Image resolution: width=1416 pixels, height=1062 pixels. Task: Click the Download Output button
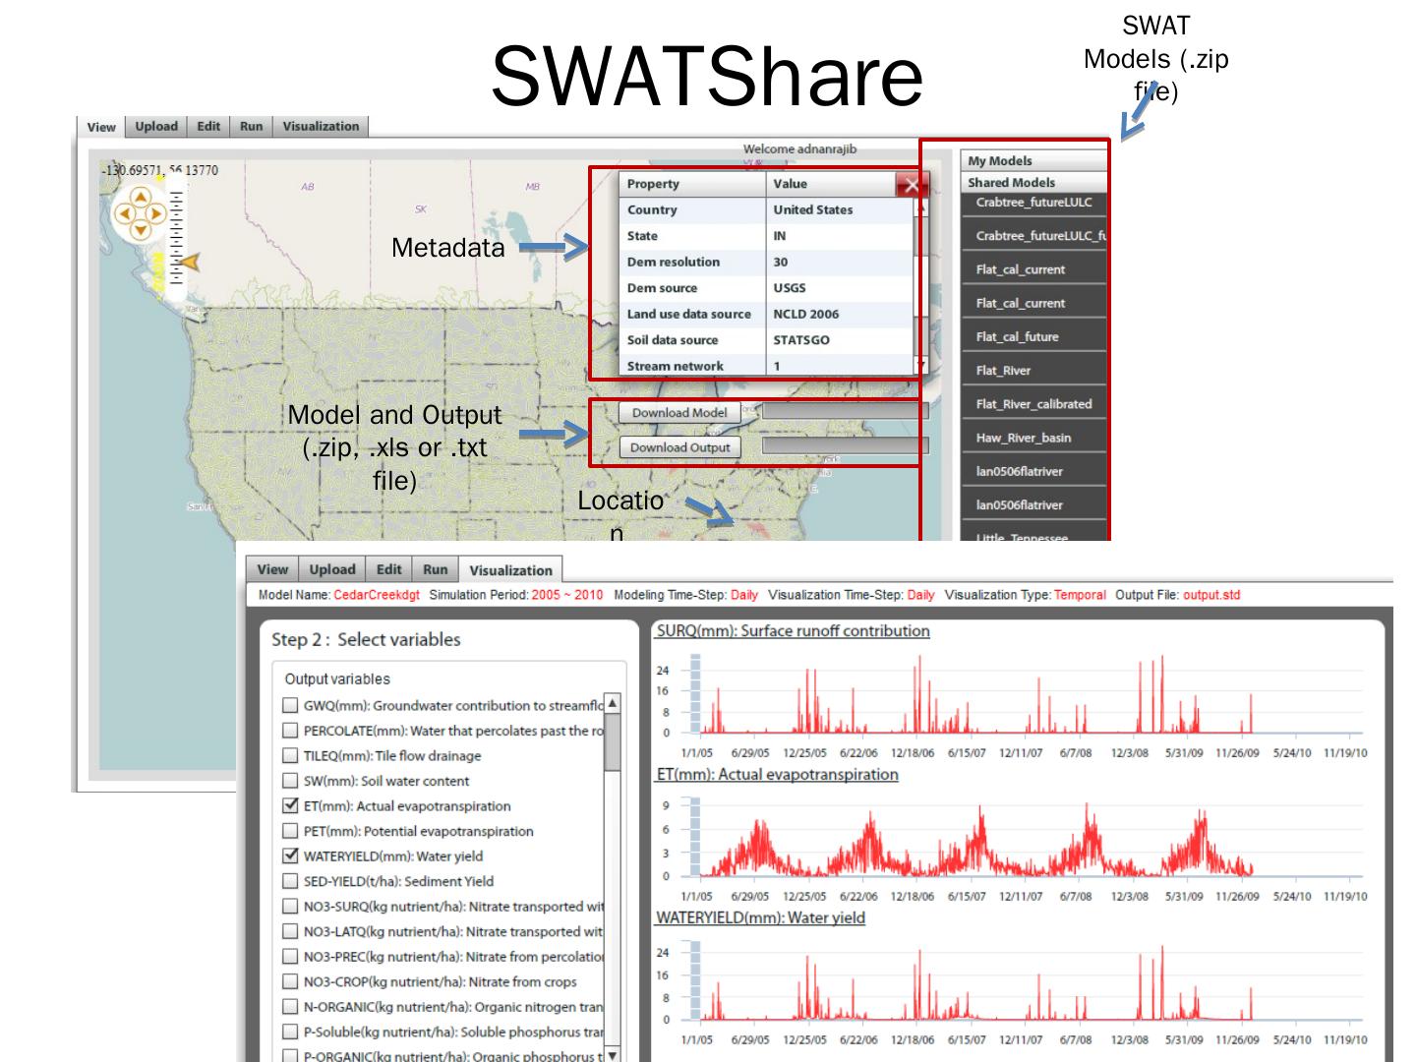pyautogui.click(x=679, y=447)
